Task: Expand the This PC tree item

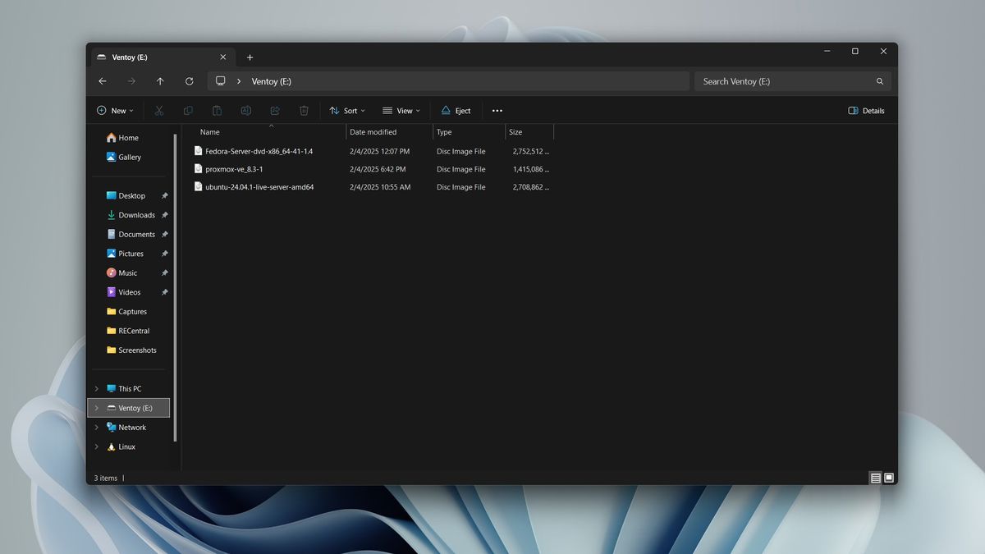Action: (x=96, y=388)
